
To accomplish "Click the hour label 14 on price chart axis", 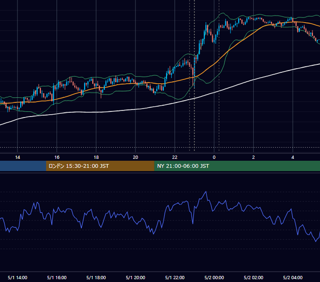I will 17,157.
